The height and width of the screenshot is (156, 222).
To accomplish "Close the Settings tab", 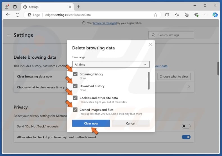I will (x=70, y=7).
